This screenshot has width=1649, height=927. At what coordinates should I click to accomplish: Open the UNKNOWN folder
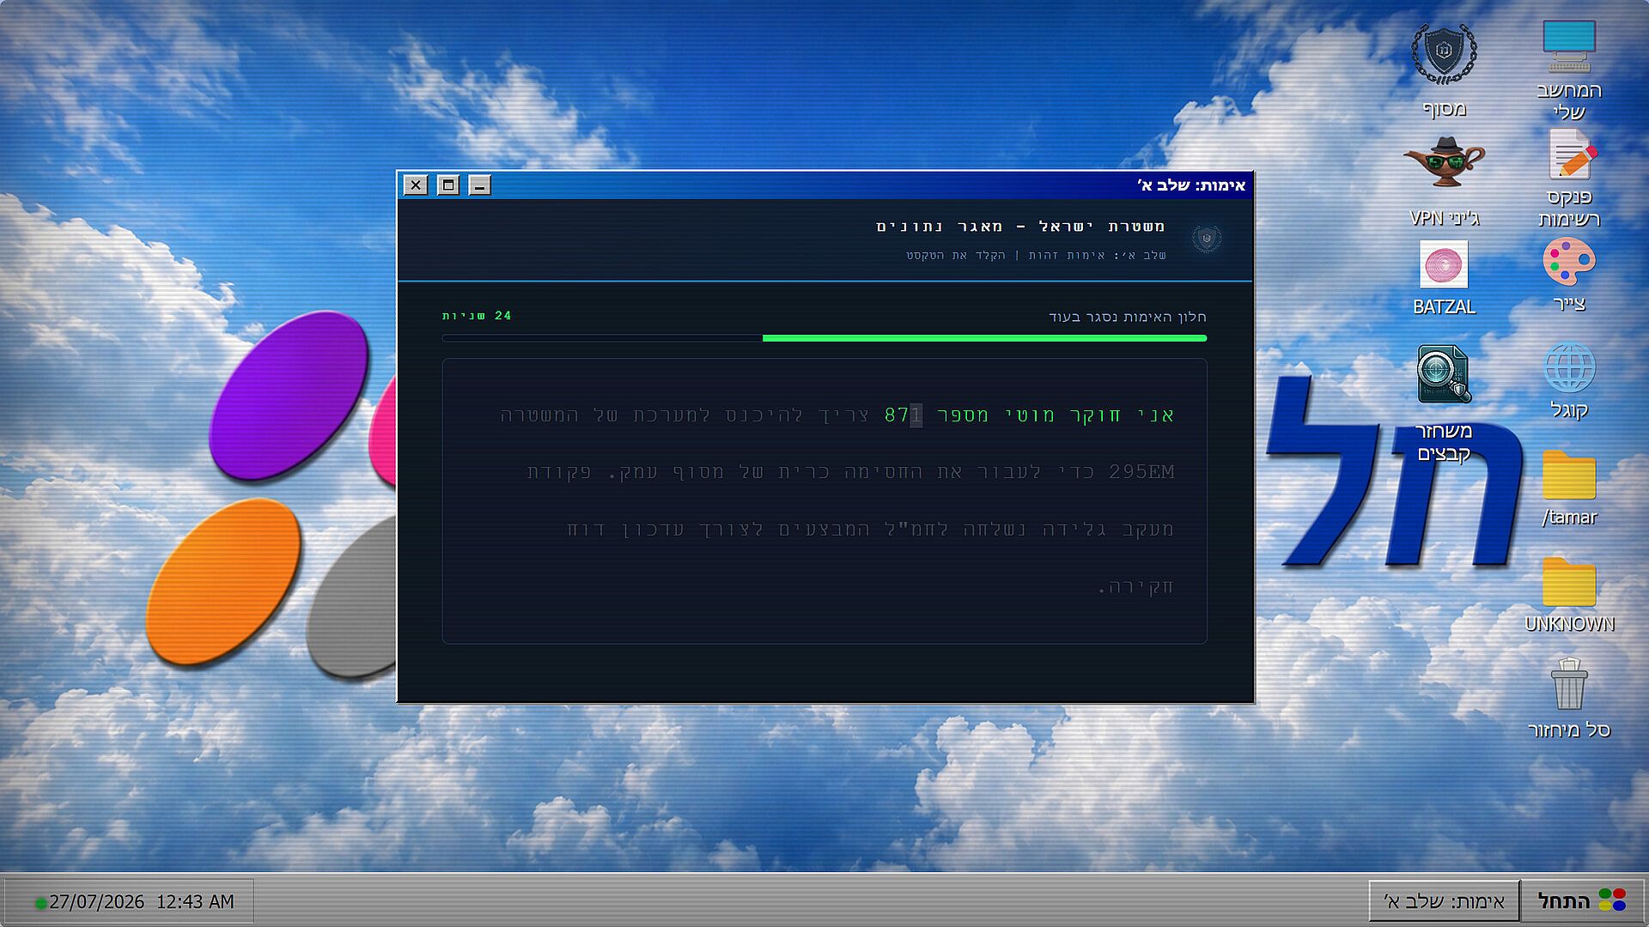point(1569,595)
